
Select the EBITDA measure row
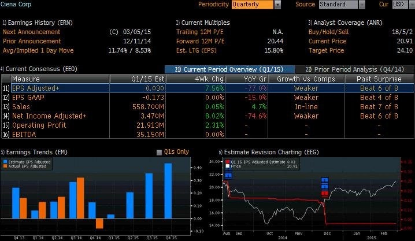(208, 135)
